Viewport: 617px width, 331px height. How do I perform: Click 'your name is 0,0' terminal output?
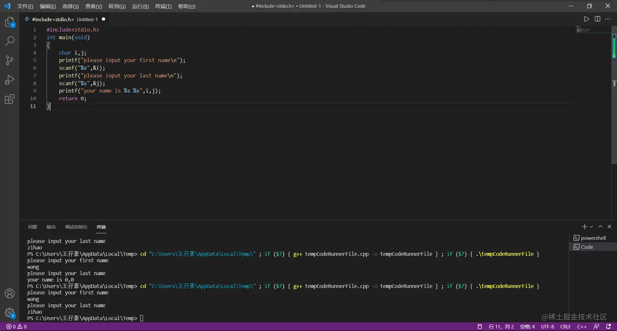pyautogui.click(x=51, y=280)
